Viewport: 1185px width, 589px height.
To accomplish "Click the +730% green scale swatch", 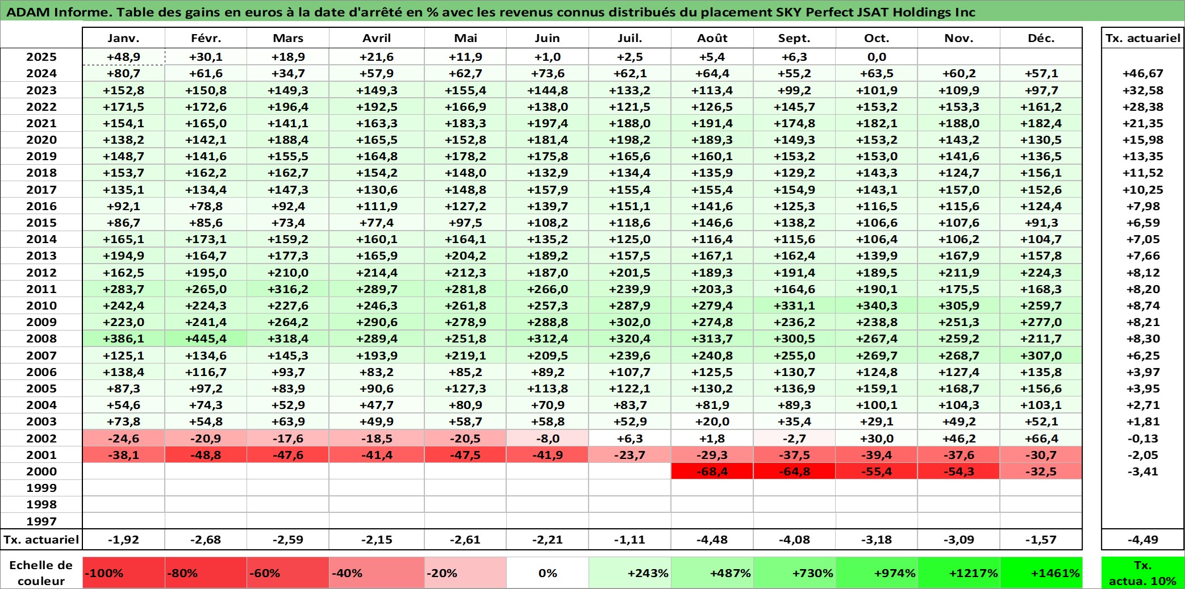I will (x=794, y=573).
